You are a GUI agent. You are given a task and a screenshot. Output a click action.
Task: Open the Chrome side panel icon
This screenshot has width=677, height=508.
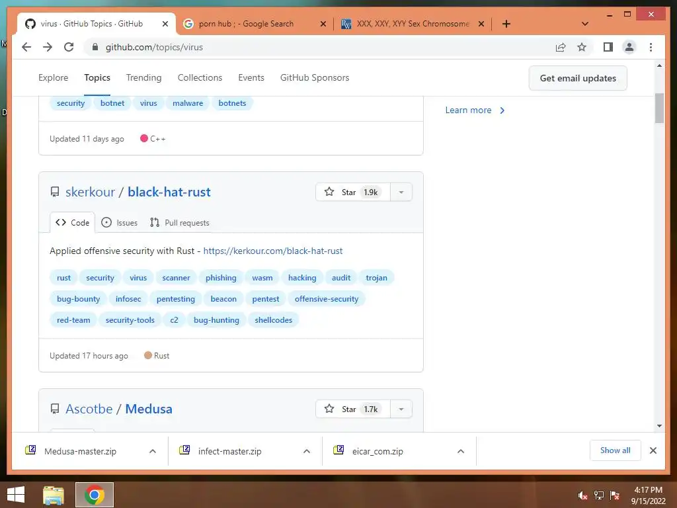coord(608,47)
